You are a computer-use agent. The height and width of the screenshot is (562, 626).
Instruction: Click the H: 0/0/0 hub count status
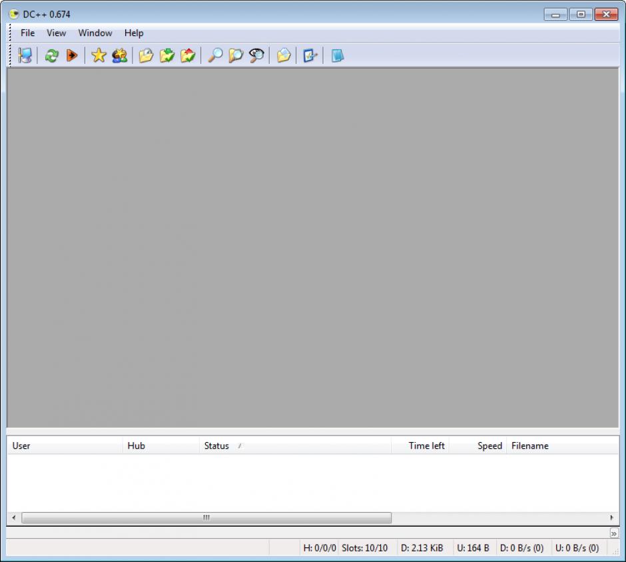pyautogui.click(x=320, y=548)
